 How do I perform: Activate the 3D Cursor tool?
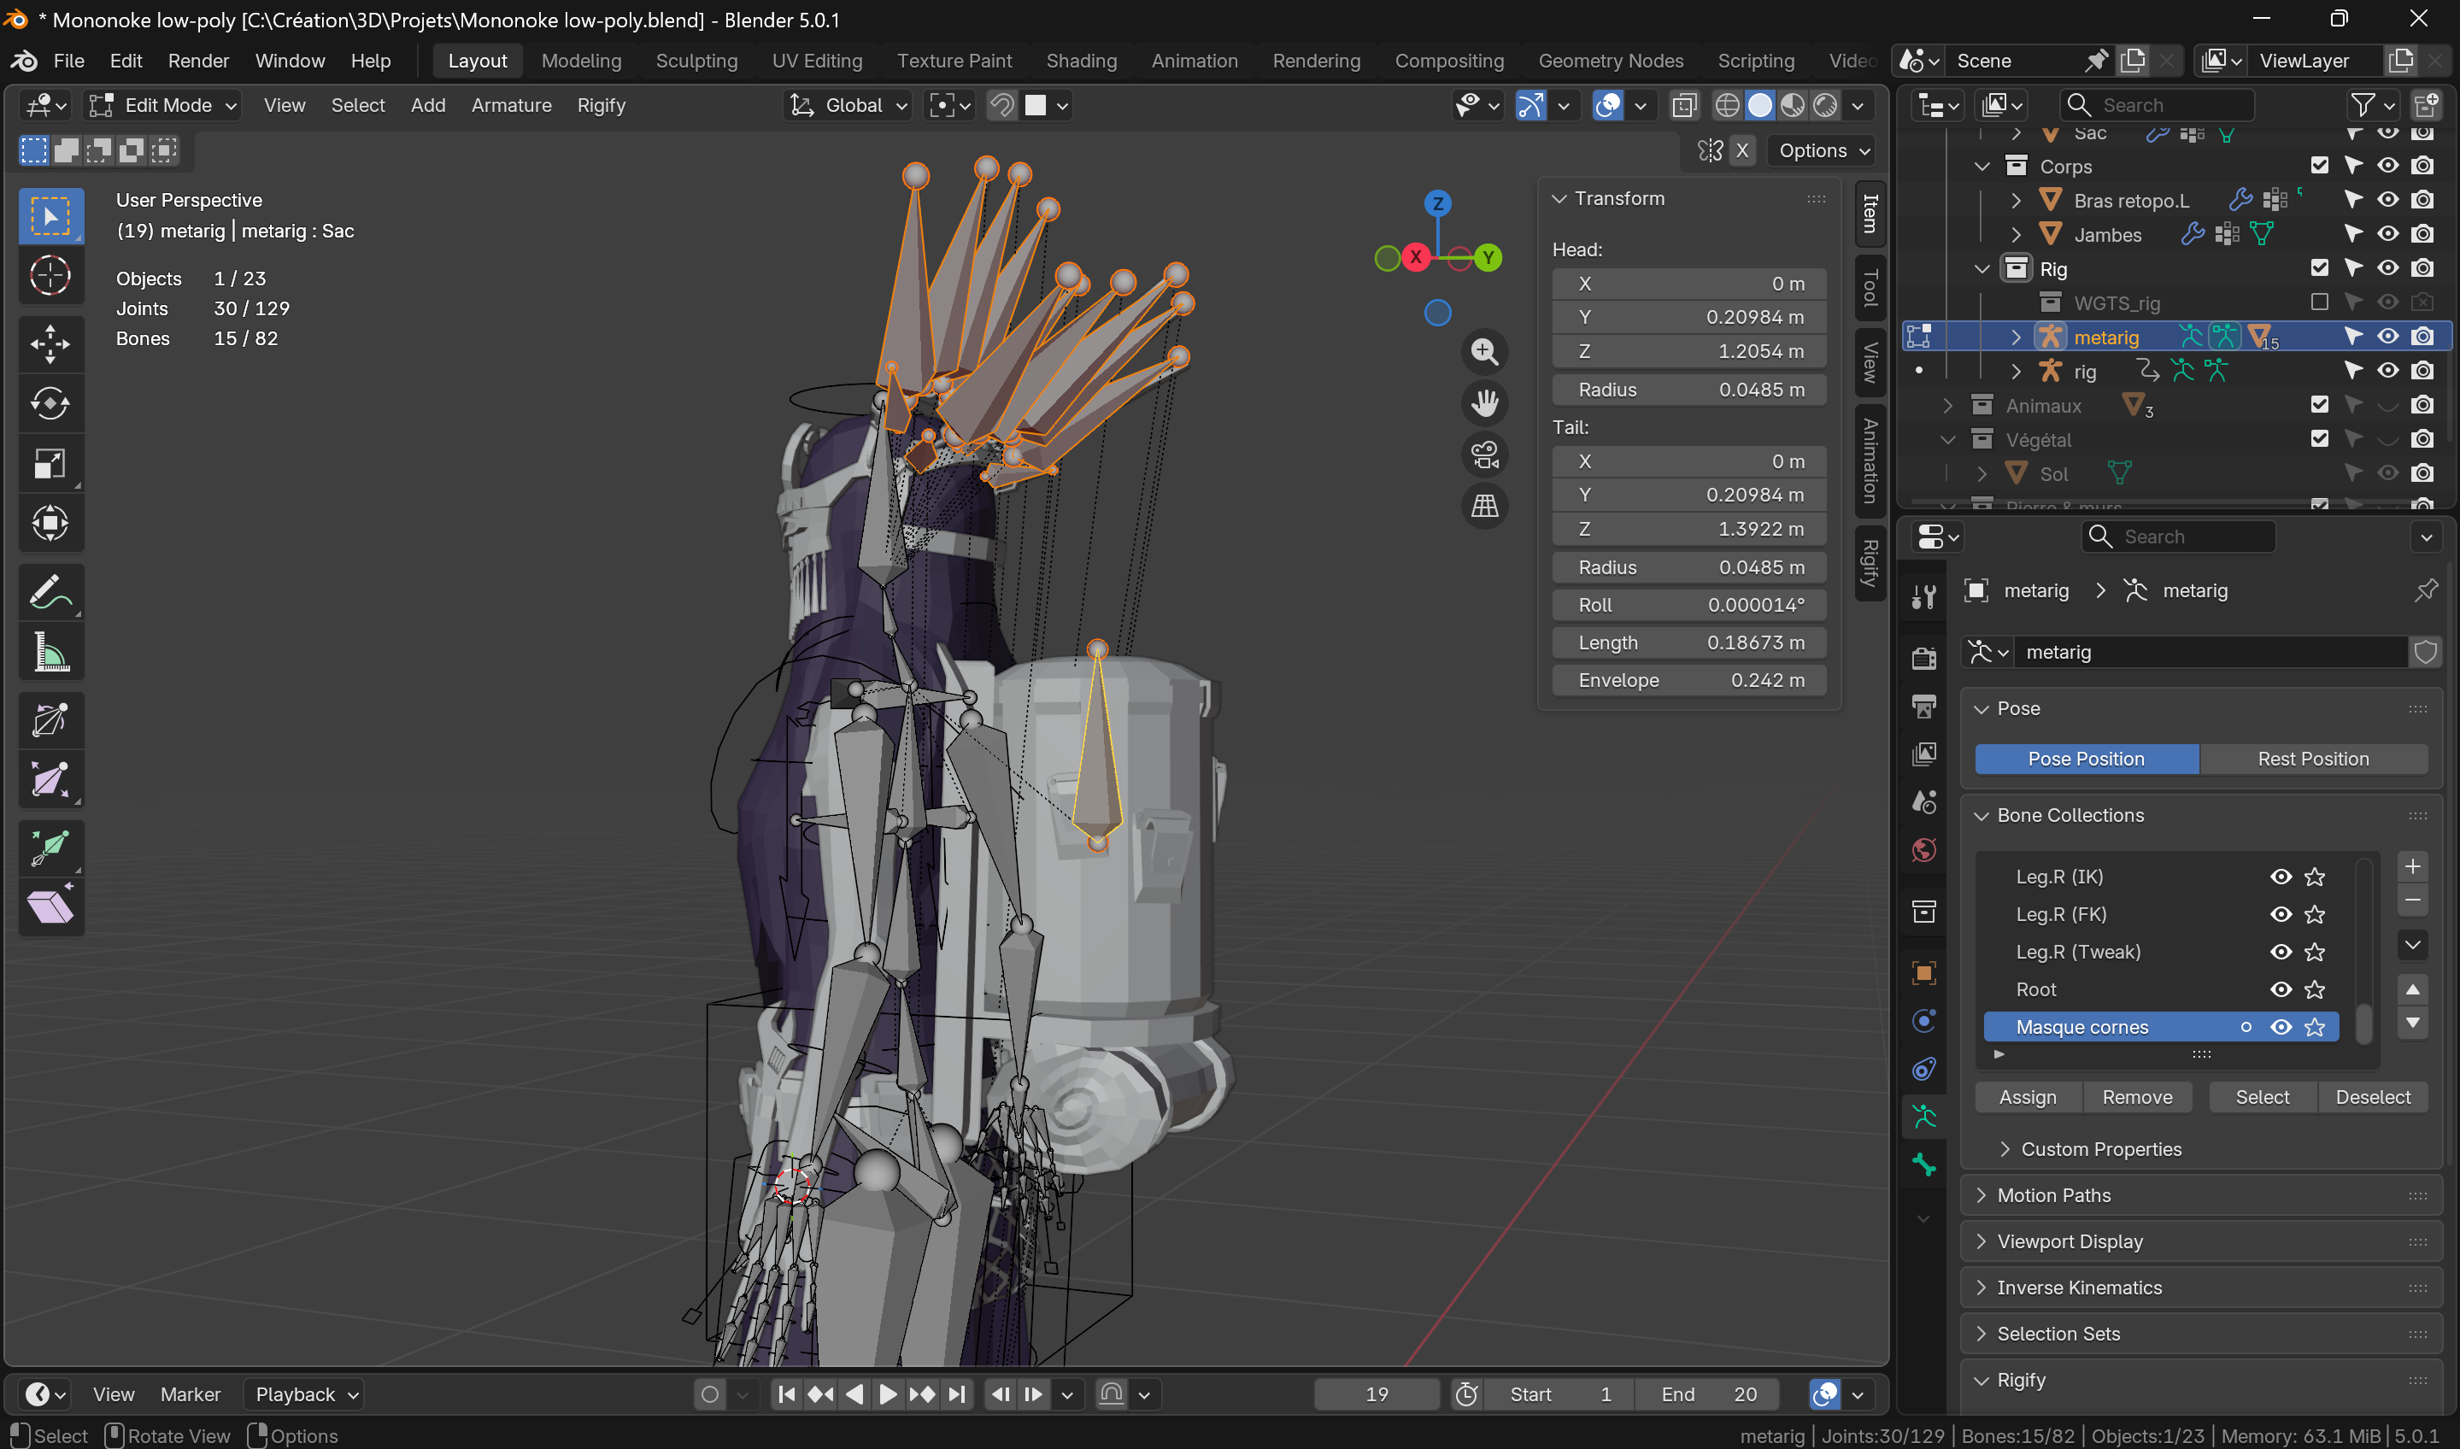[50, 275]
